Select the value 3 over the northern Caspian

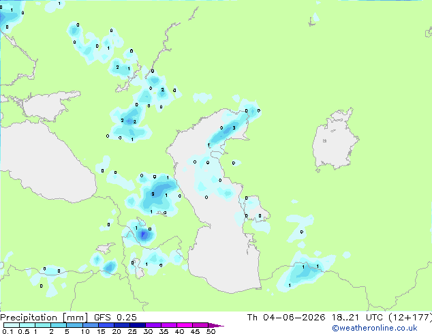[234, 128]
